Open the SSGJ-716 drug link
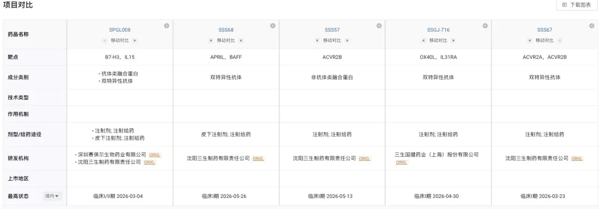Viewport: 601px width, 209px height. (439, 30)
